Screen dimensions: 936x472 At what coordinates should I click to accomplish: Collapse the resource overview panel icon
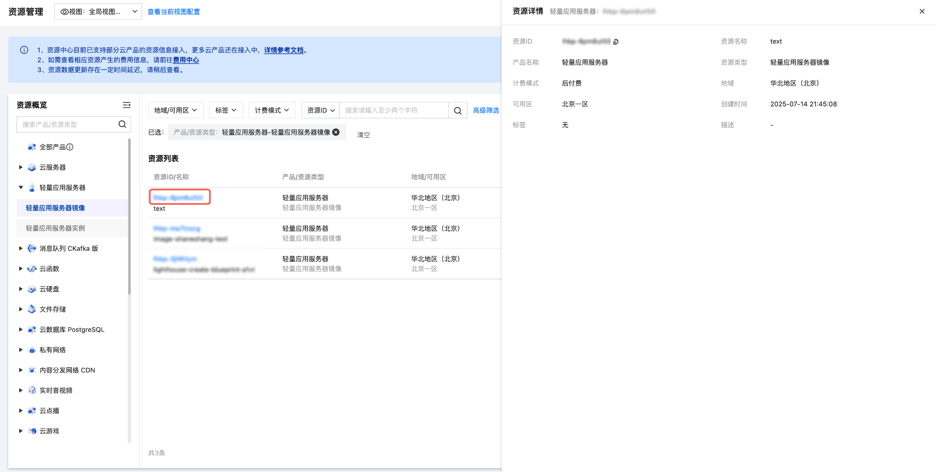click(127, 105)
